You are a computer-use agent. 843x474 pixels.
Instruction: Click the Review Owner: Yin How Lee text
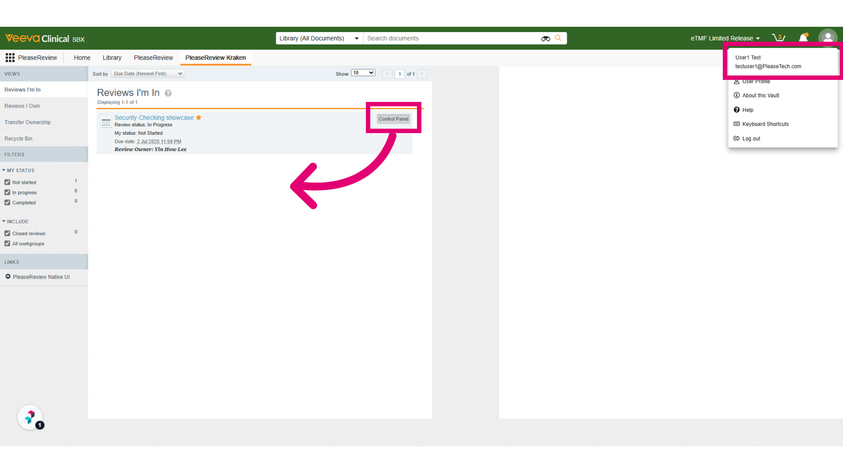(x=150, y=149)
